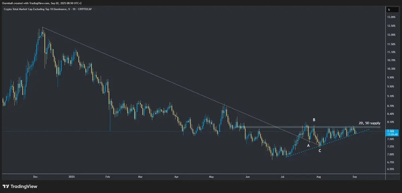Click the 13.00% price axis label
The width and height of the screenshot is (402, 193).
coord(391,17)
